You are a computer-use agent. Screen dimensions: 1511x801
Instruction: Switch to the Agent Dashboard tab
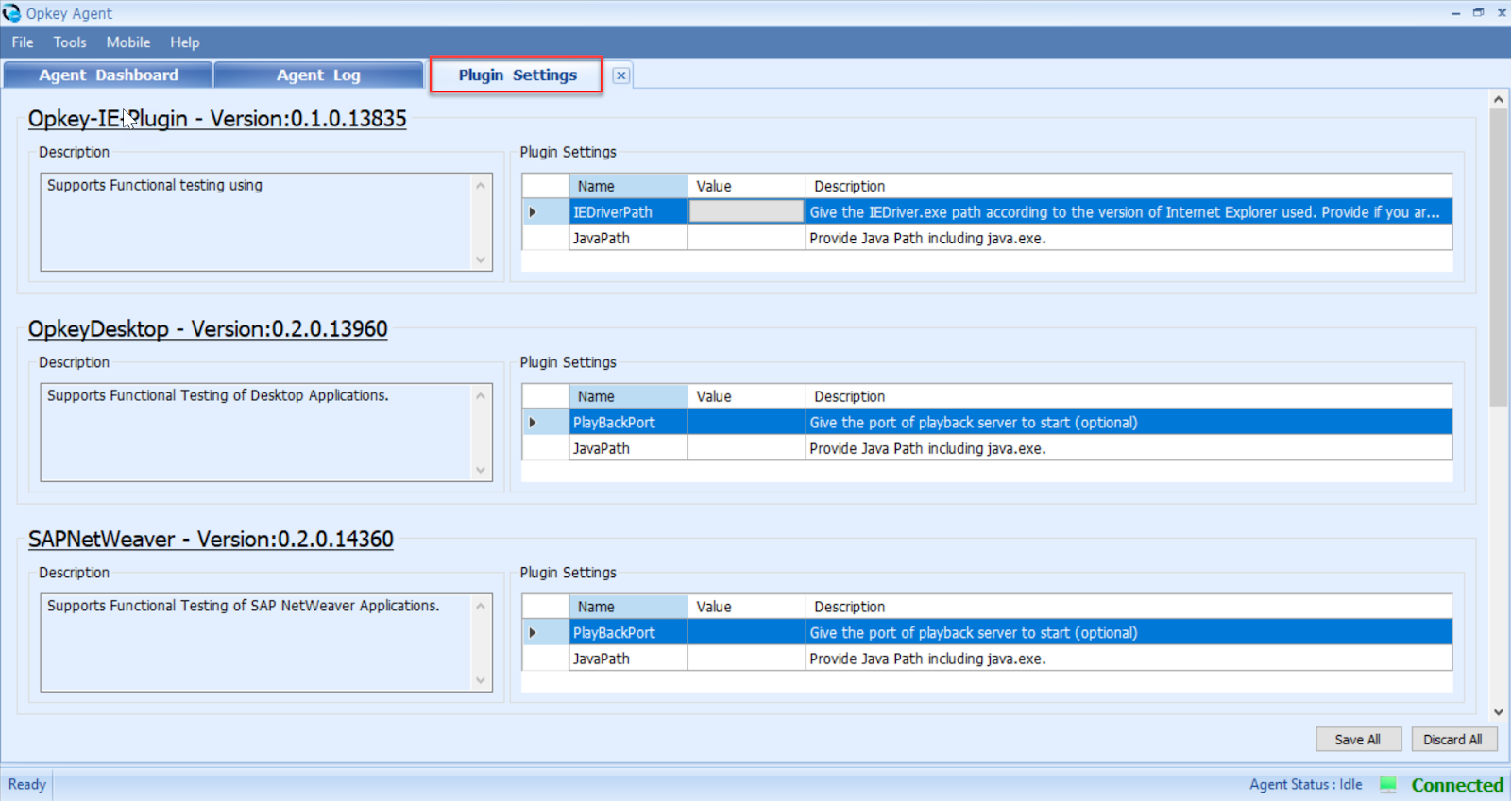click(x=109, y=75)
